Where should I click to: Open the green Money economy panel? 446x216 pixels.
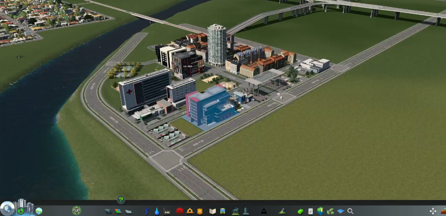pyautogui.click(x=301, y=211)
